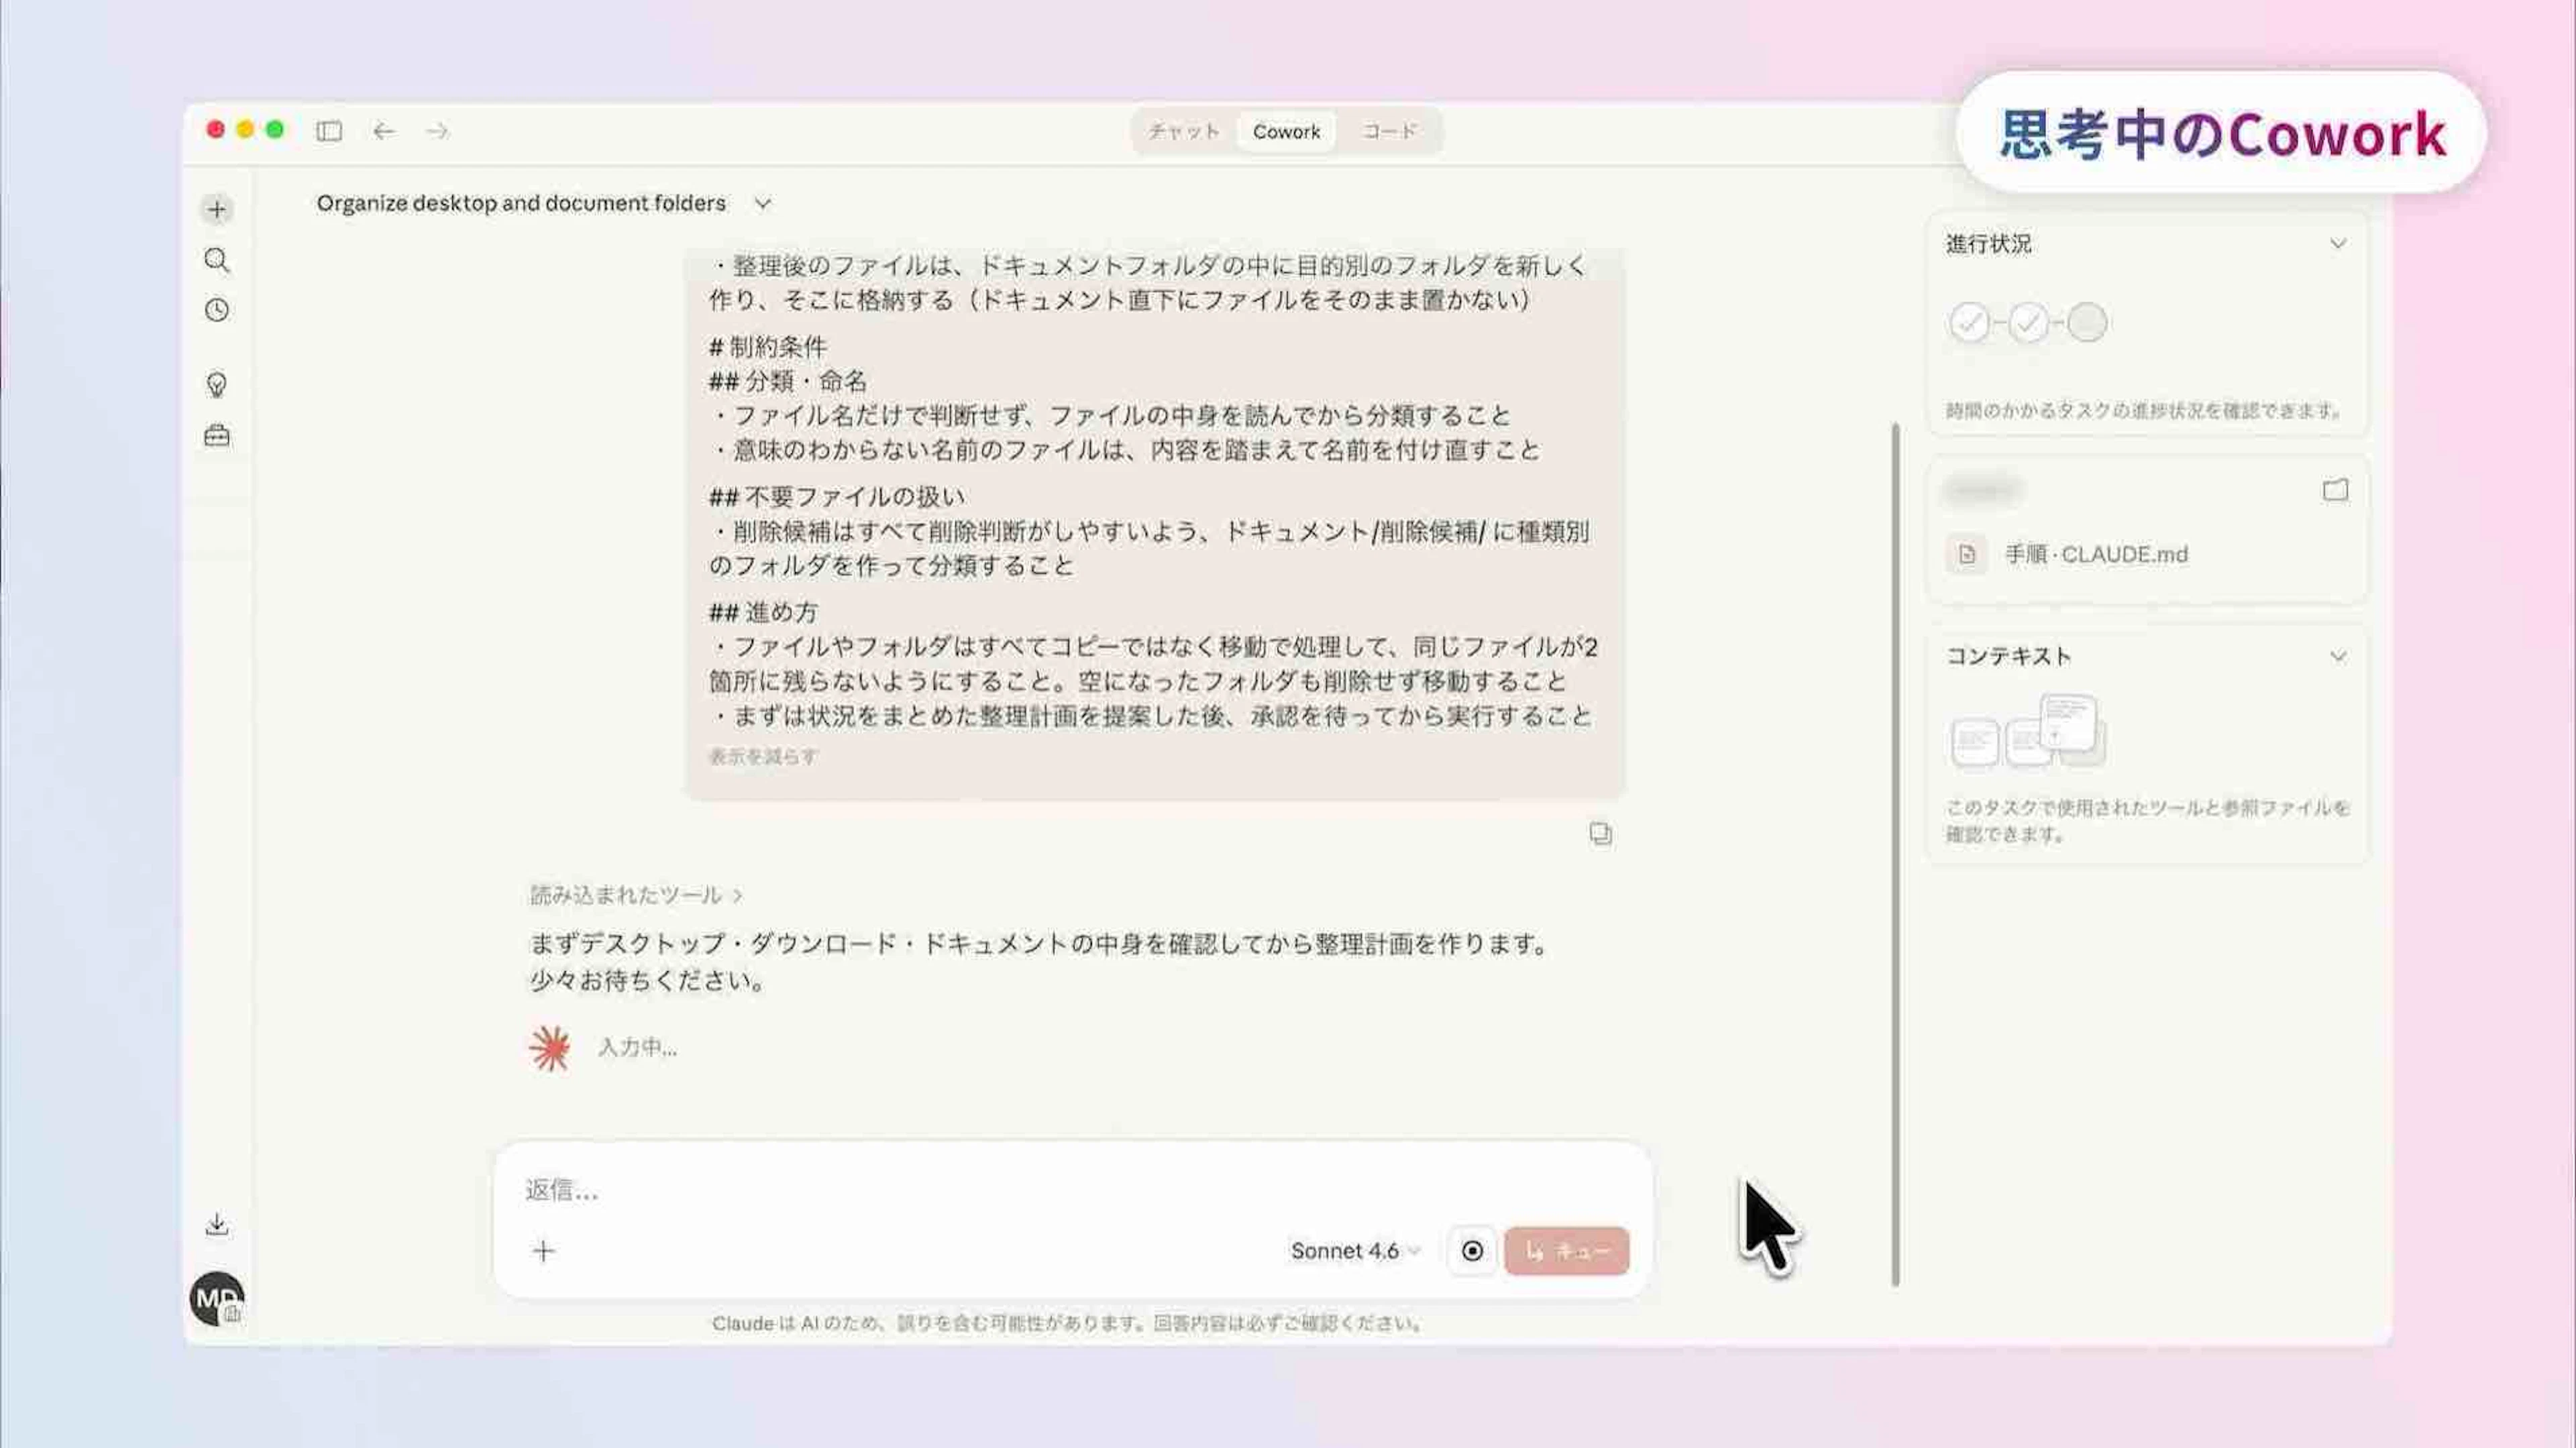2576x1448 pixels.
Task: Open folder icon in files panel
Action: coord(2335,490)
